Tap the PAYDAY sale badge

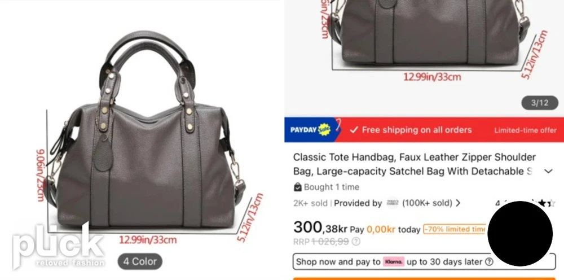(x=310, y=130)
